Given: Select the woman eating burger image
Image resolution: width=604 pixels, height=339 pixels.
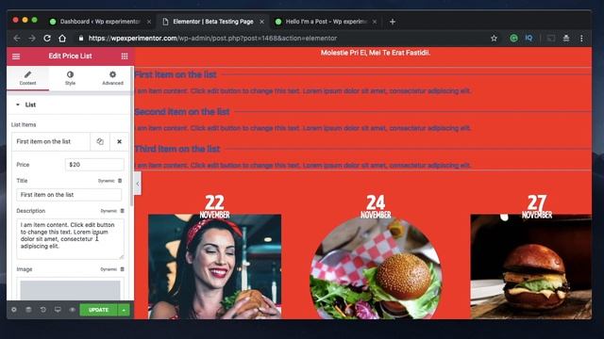Looking at the screenshot, I should (214, 266).
